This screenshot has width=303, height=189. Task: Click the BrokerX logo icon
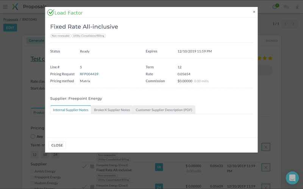pos(15,7)
